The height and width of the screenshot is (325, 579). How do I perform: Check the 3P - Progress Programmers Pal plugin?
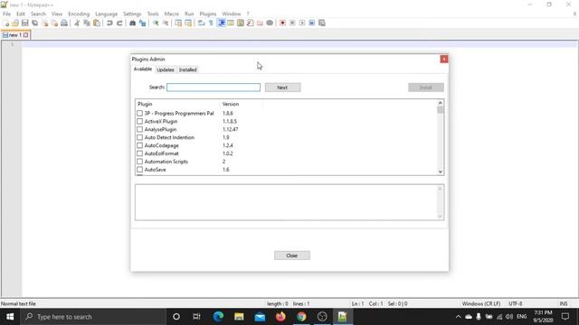(139, 113)
